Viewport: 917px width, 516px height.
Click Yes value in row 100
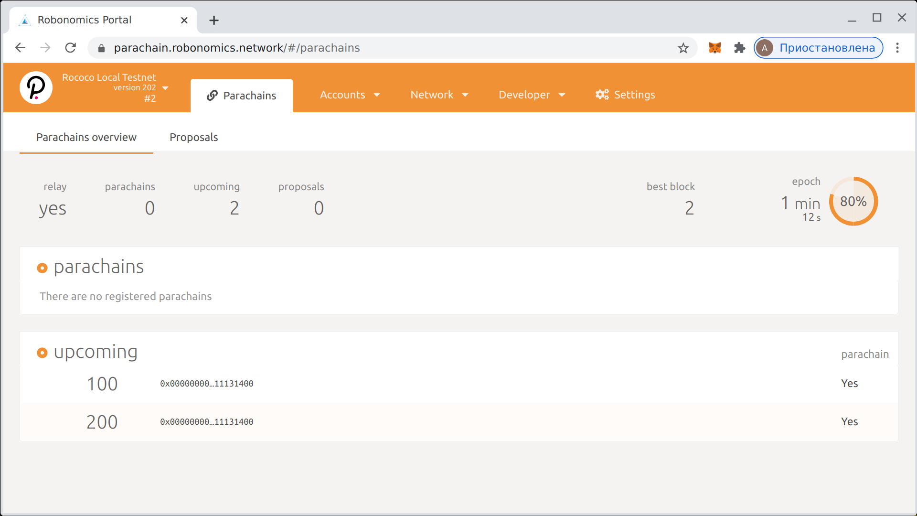tap(850, 384)
